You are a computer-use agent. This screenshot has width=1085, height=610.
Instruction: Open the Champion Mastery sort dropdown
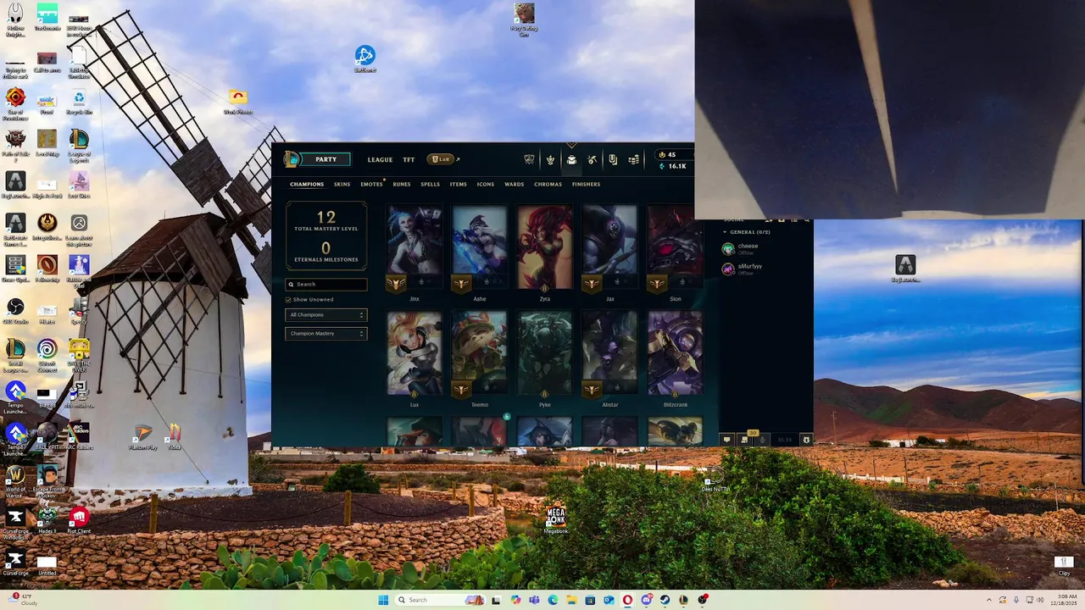click(325, 334)
